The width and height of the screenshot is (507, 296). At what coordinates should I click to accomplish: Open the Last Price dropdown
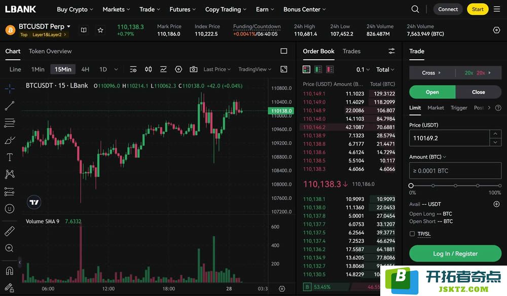[x=217, y=69]
